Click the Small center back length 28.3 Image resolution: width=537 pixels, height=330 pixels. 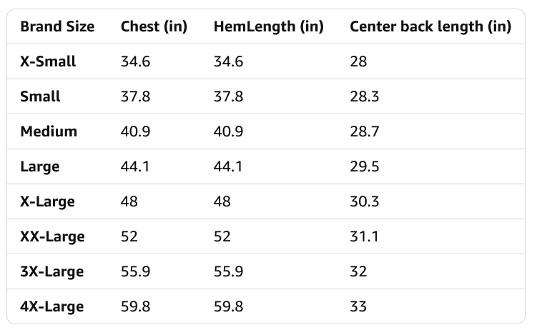tap(365, 96)
